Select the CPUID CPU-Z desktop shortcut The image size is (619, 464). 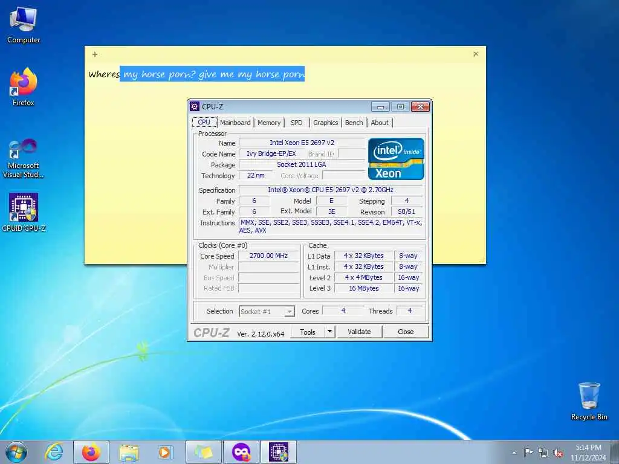pos(24,212)
